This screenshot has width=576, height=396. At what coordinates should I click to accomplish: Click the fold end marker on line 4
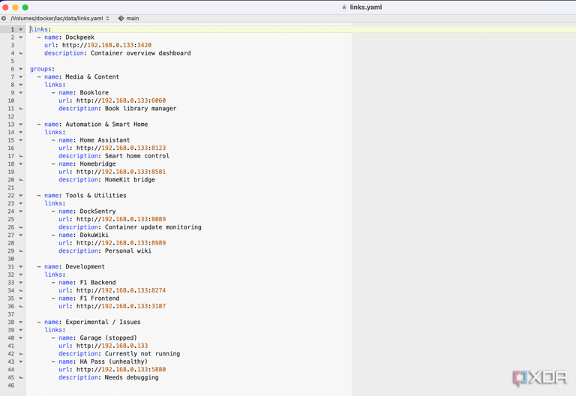click(x=21, y=53)
